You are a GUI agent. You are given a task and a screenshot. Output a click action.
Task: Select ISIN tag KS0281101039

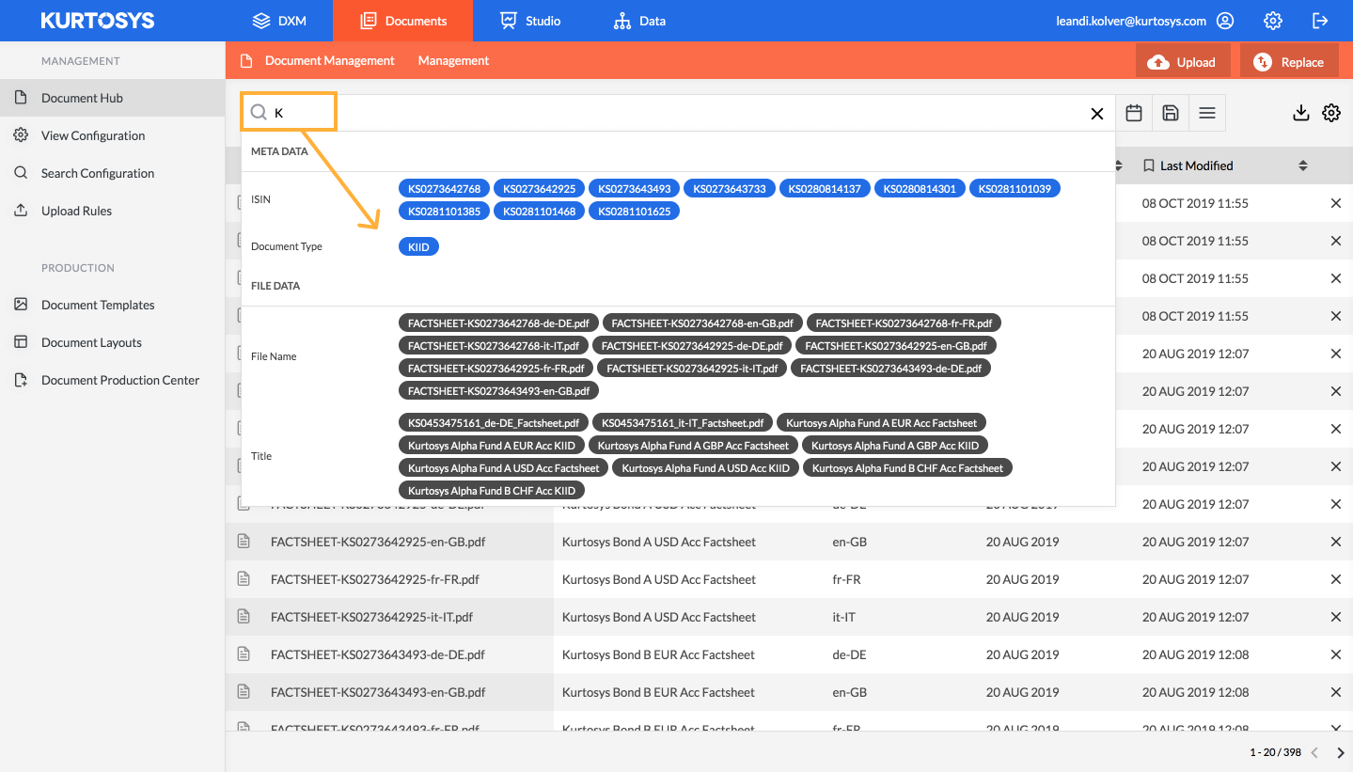point(1015,189)
